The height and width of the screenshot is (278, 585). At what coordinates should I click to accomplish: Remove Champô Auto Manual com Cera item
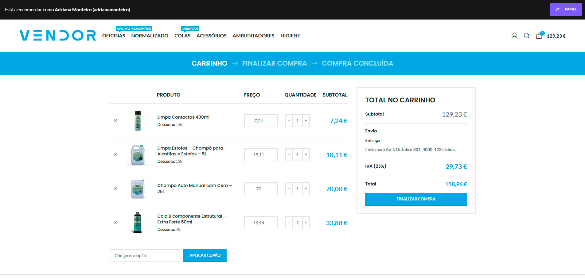coord(116,189)
